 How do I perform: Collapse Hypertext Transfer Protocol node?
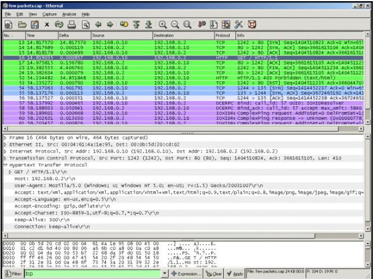[x=5, y=165]
